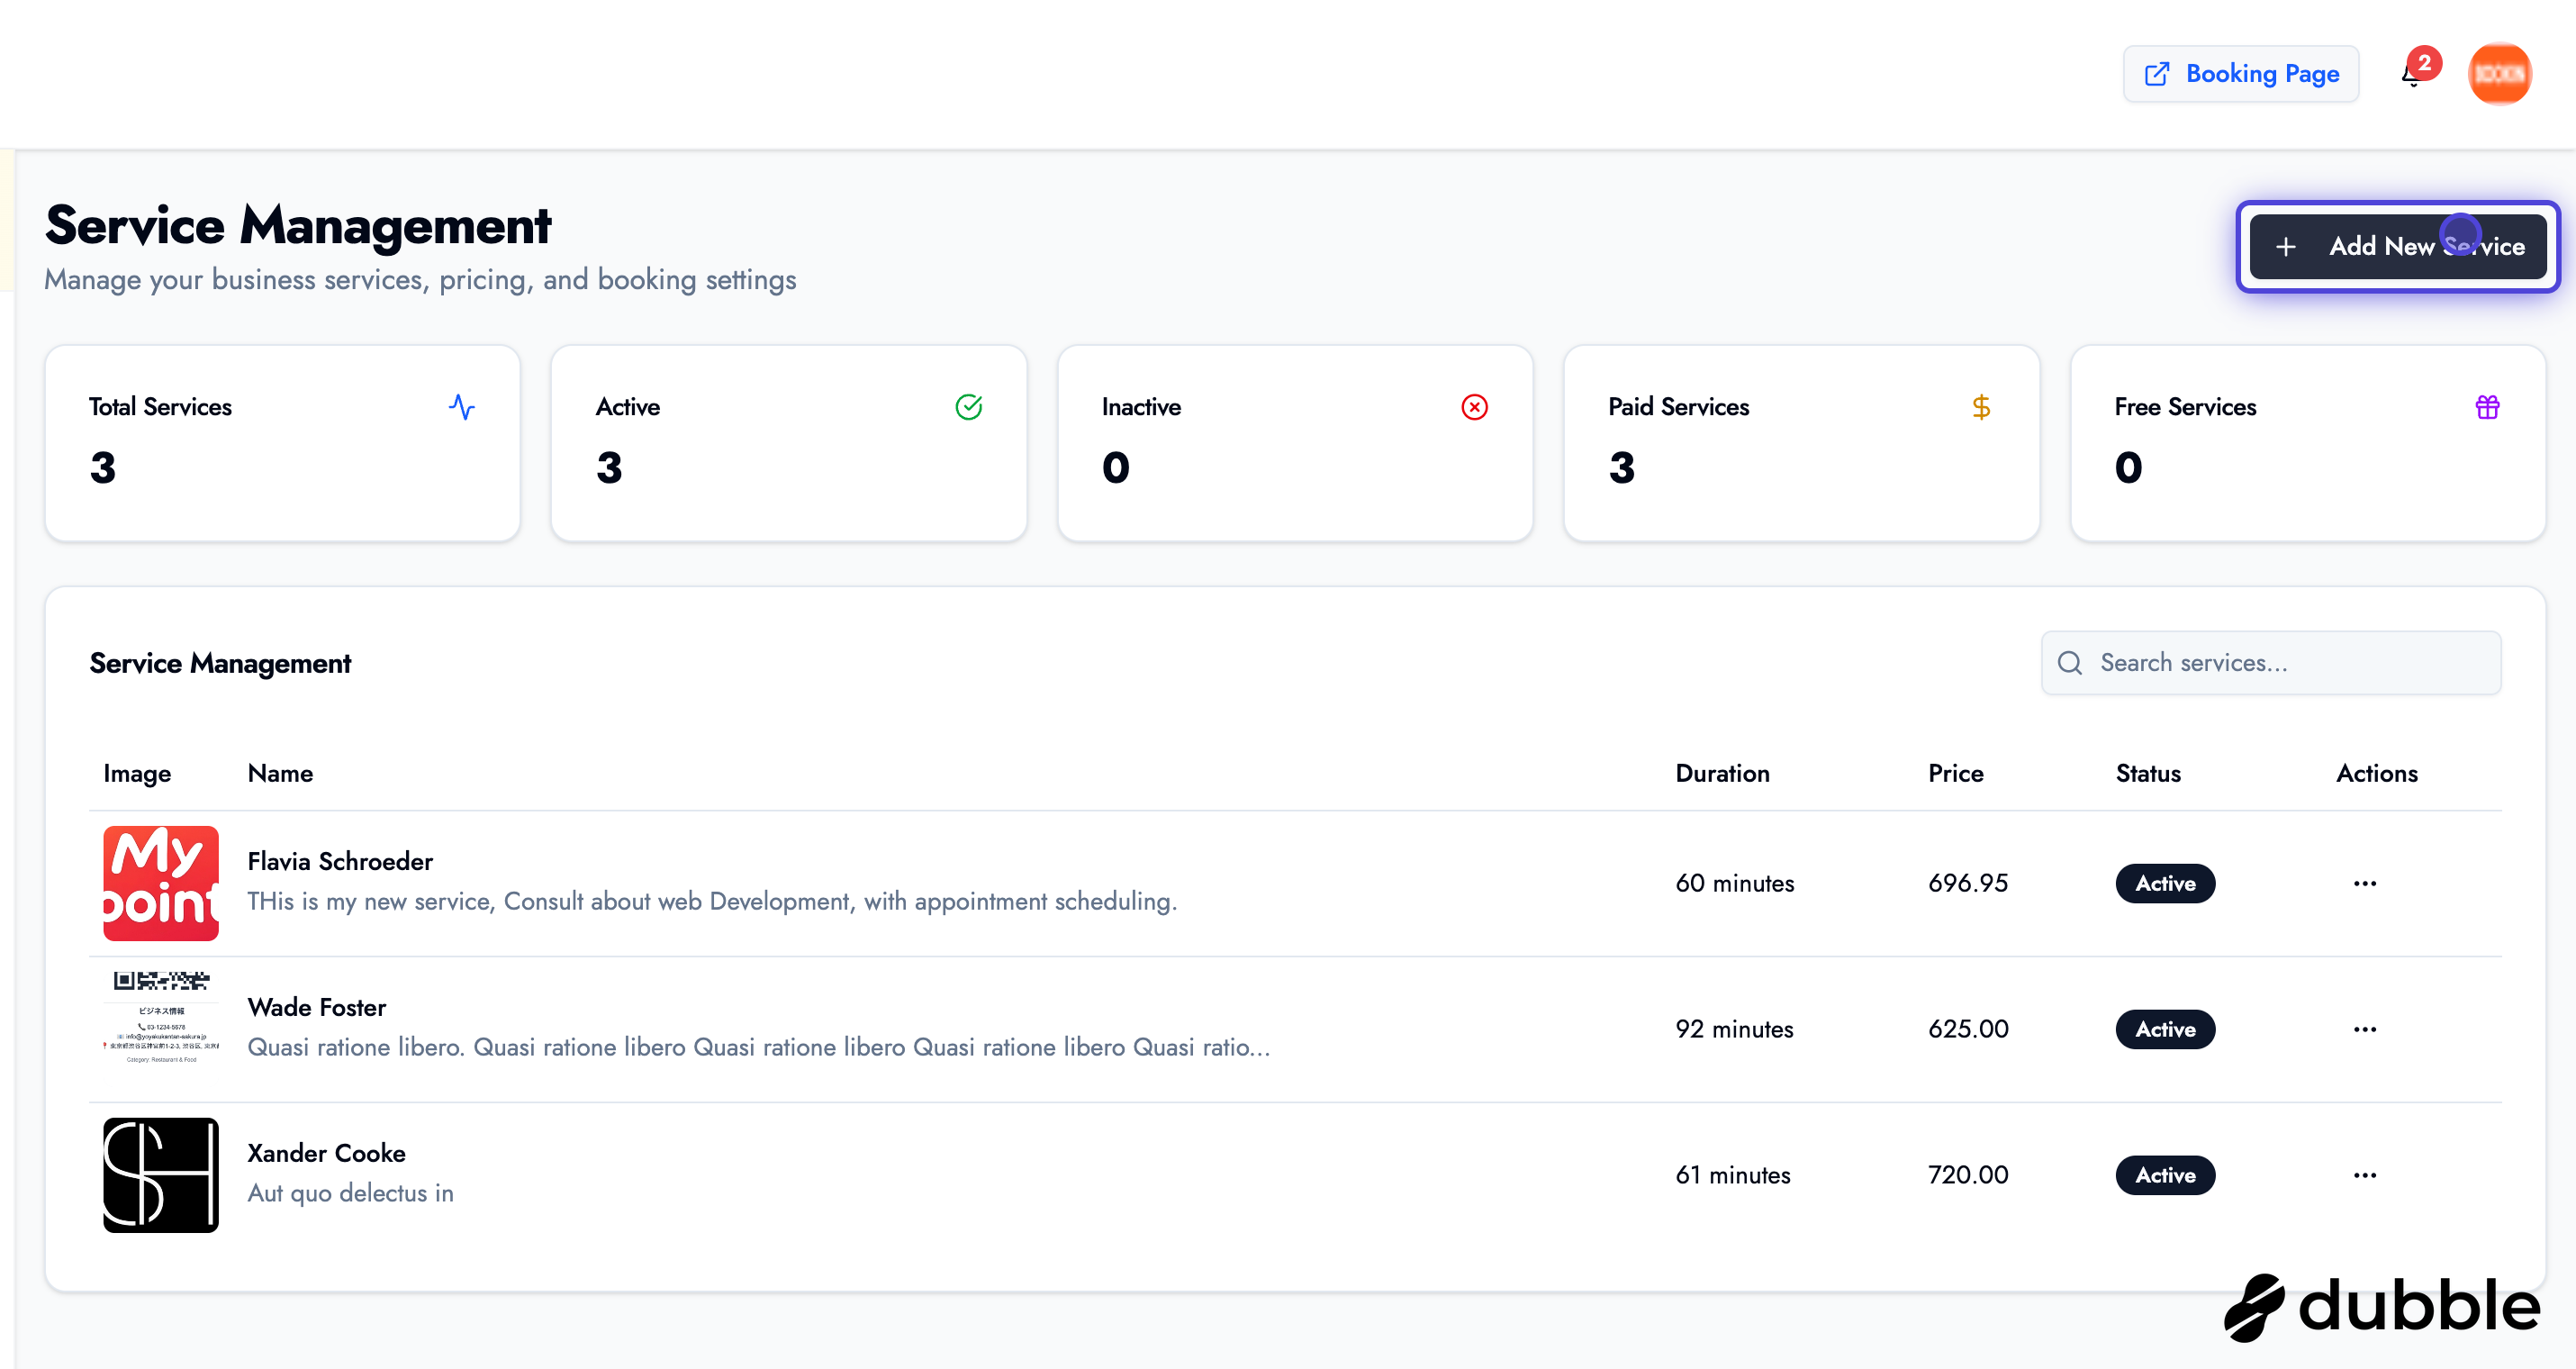Click the activity icon on Total Services card
The height and width of the screenshot is (1369, 2576).
point(461,407)
